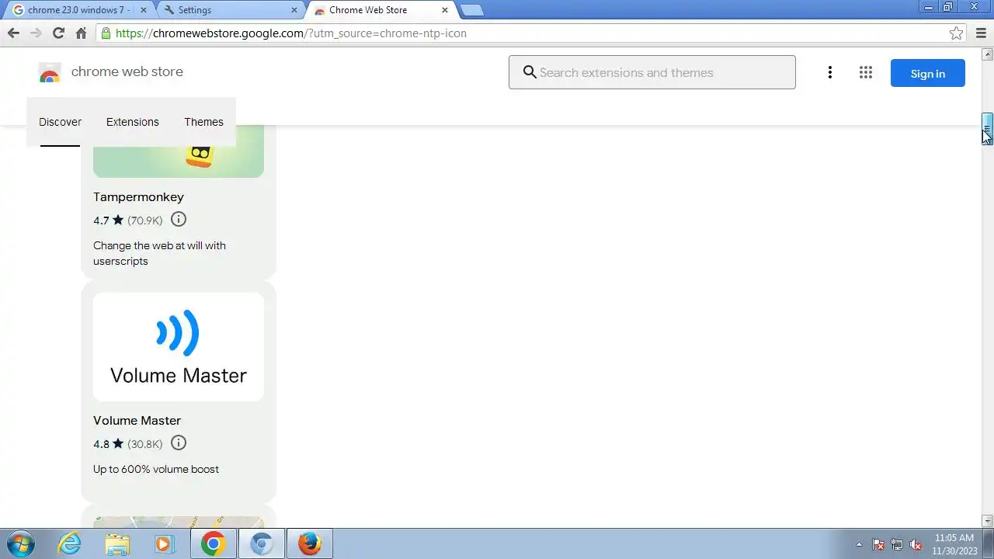Click the scrollbar up arrow
This screenshot has height=559, width=994.
[x=988, y=54]
